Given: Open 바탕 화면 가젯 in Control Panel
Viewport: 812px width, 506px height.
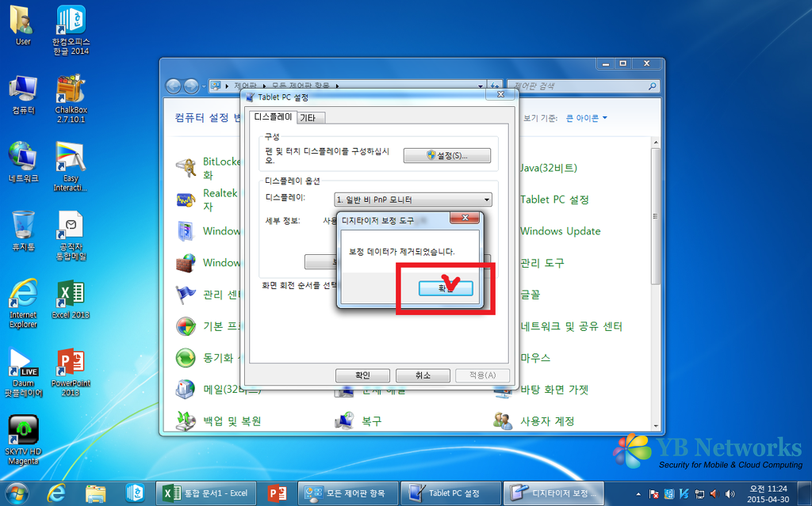Looking at the screenshot, I should click(554, 389).
